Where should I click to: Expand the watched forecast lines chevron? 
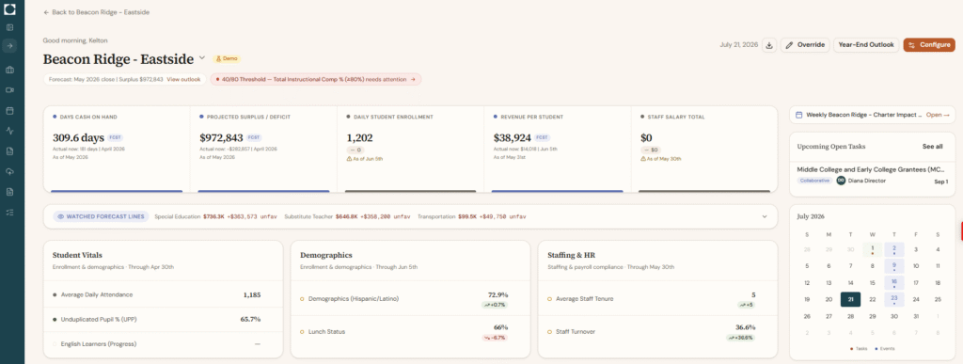(765, 216)
